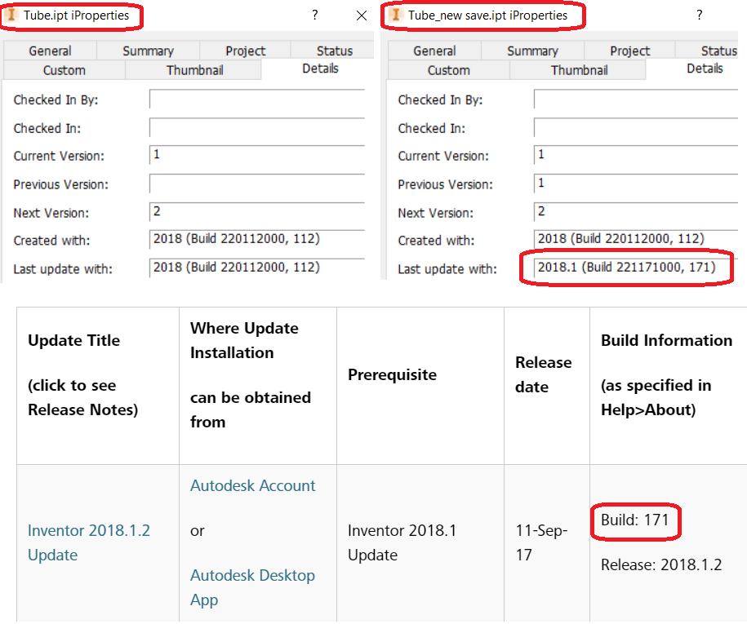The height and width of the screenshot is (624, 747).
Task: Click the Last update with field in Tube.ipt iProperties
Action: 257,268
